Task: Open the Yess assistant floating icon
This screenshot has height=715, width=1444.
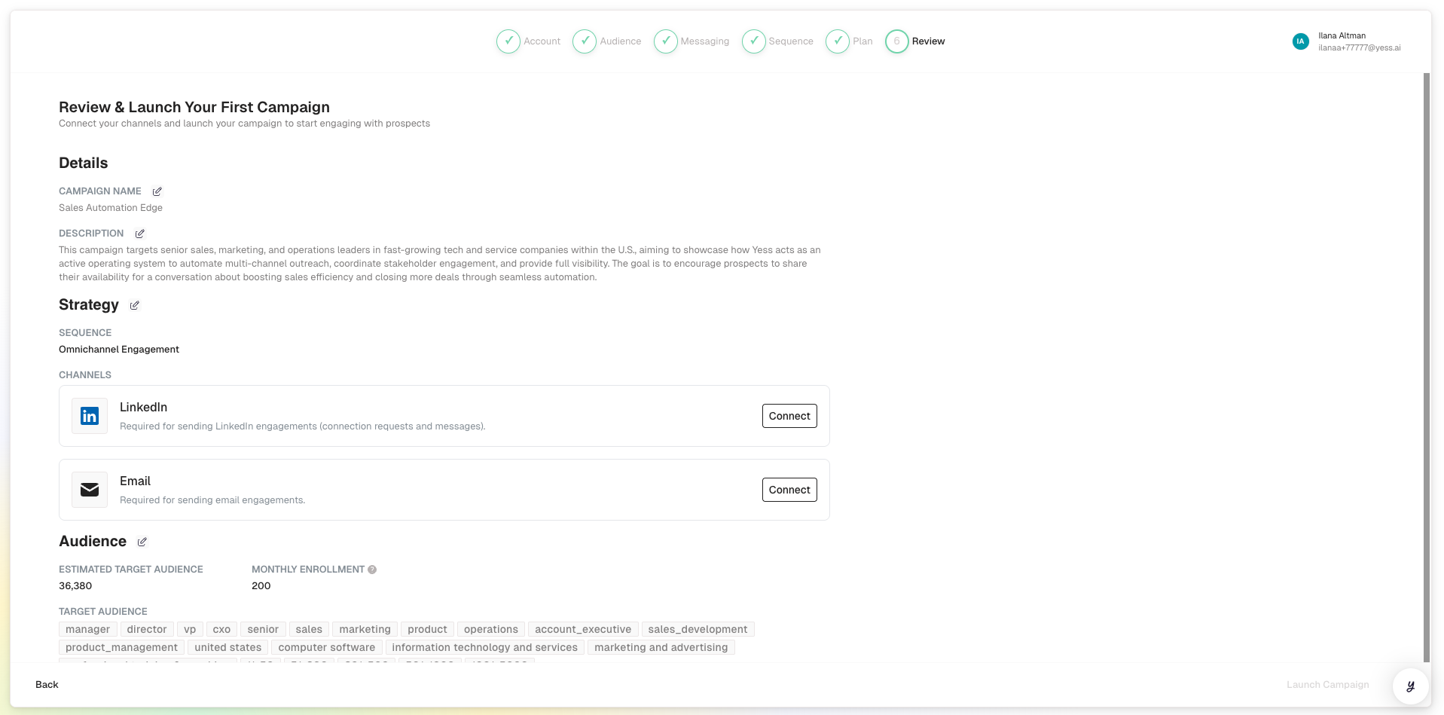Action: point(1410,686)
